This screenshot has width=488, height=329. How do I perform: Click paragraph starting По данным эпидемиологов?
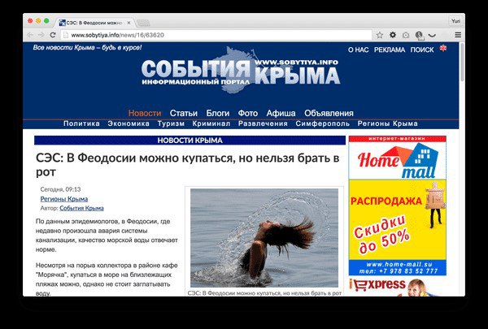coord(107,236)
